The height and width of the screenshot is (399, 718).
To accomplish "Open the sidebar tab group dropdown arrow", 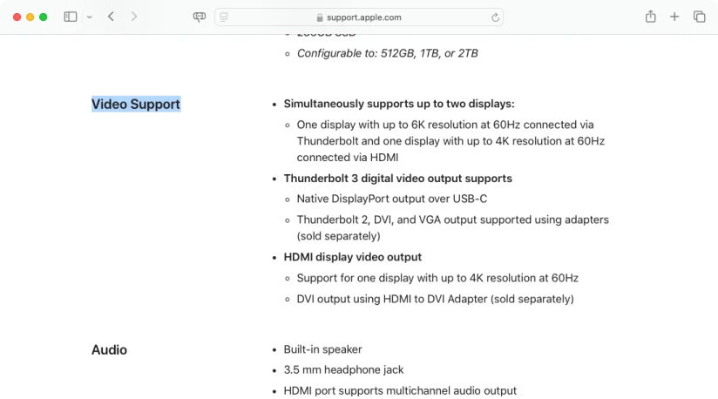I will (x=90, y=17).
